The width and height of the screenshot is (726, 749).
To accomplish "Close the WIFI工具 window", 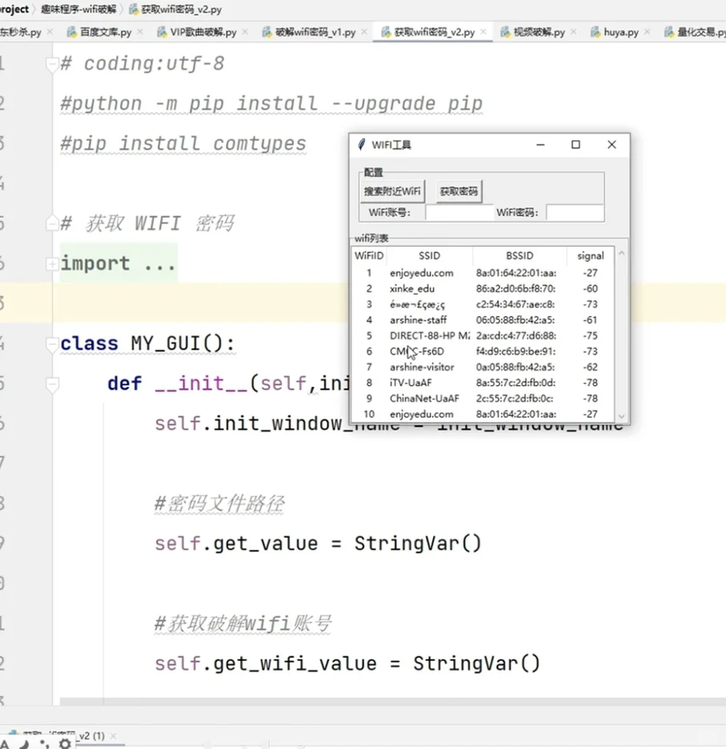I will point(612,144).
